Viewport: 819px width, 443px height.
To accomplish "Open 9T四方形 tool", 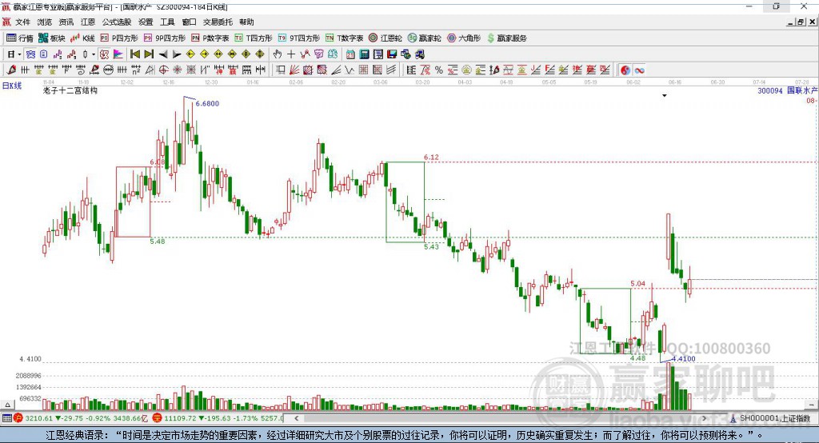I will point(299,38).
